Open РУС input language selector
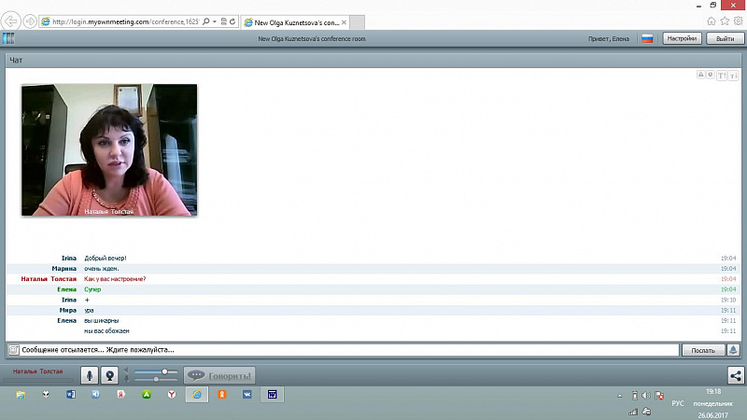The height and width of the screenshot is (420, 747). pyautogui.click(x=677, y=402)
